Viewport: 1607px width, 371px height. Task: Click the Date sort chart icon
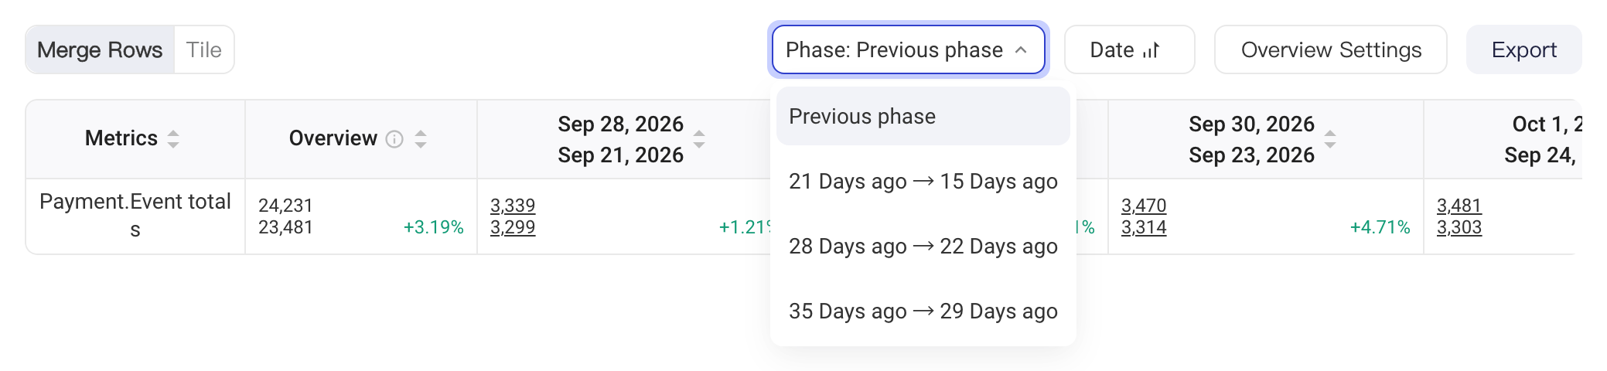[x=1151, y=50]
